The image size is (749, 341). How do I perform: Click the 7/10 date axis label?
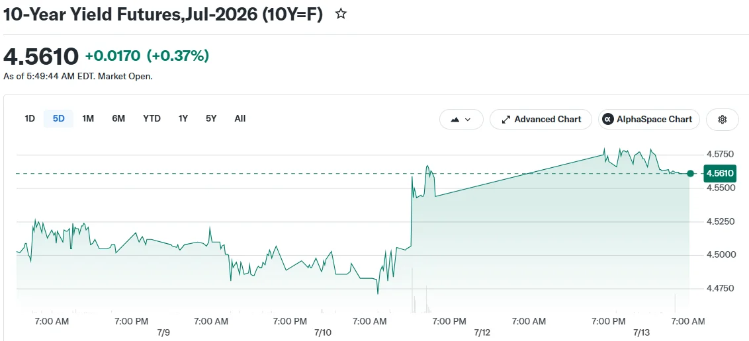coord(323,332)
